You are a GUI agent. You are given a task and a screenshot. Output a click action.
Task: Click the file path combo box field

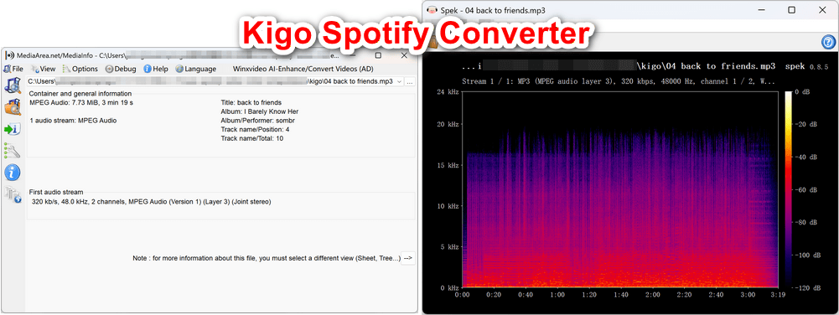click(215, 82)
